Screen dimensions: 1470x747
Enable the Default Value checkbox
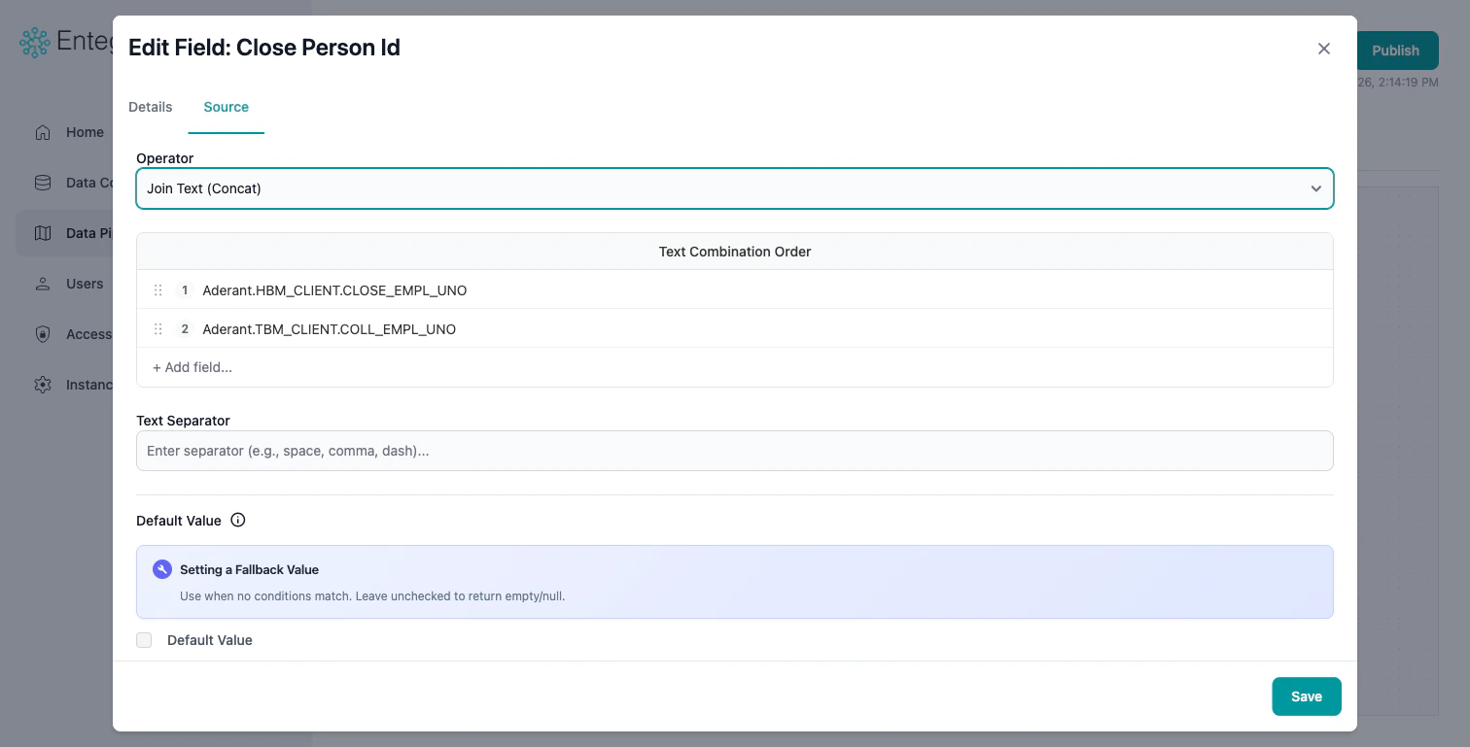pyautogui.click(x=144, y=640)
